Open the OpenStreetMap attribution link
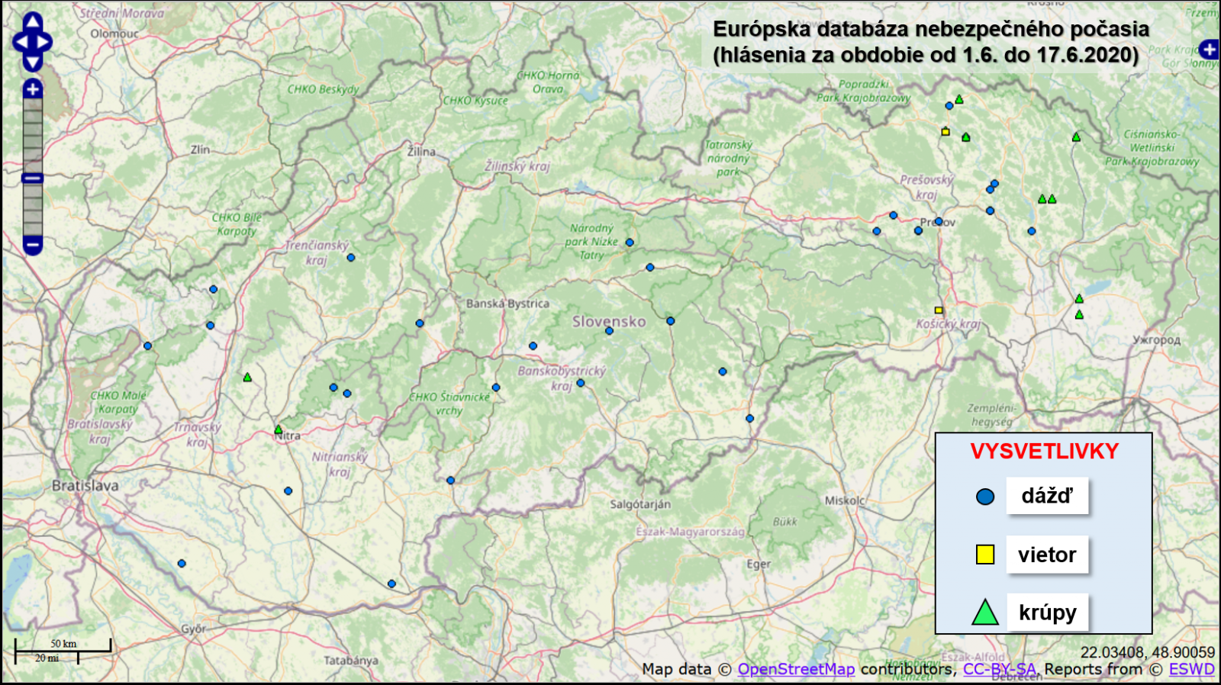 pos(796,669)
